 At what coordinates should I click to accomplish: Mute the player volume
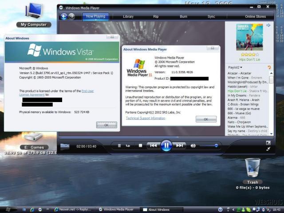193,146
